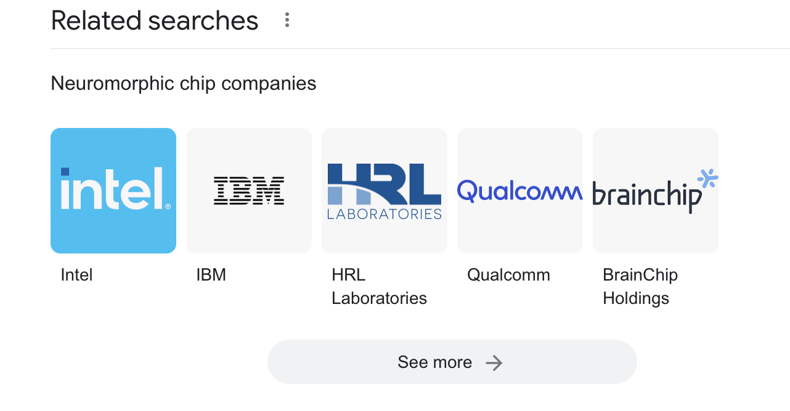Click the word LABORATORIES inside the HRL logo
The height and width of the screenshot is (411, 790).
(x=385, y=214)
